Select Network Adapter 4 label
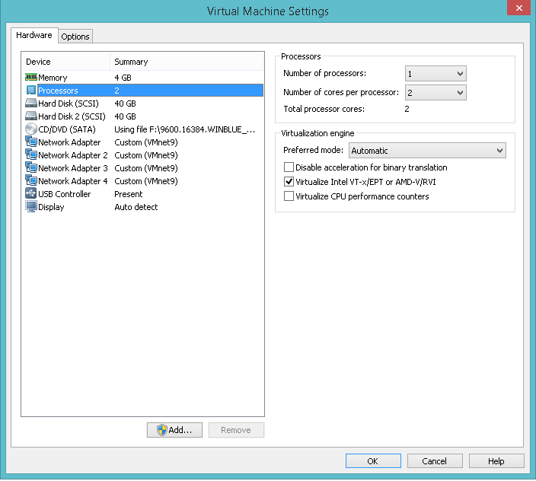 click(x=73, y=181)
